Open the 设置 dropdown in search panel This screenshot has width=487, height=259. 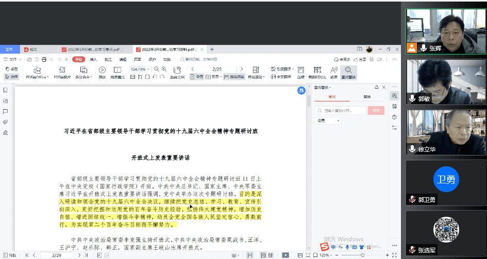point(328,120)
